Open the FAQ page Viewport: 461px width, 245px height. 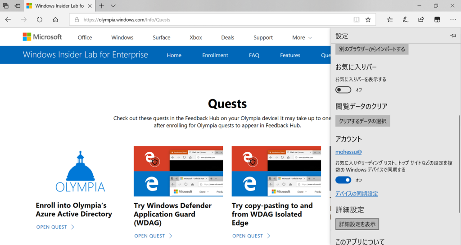(254, 55)
